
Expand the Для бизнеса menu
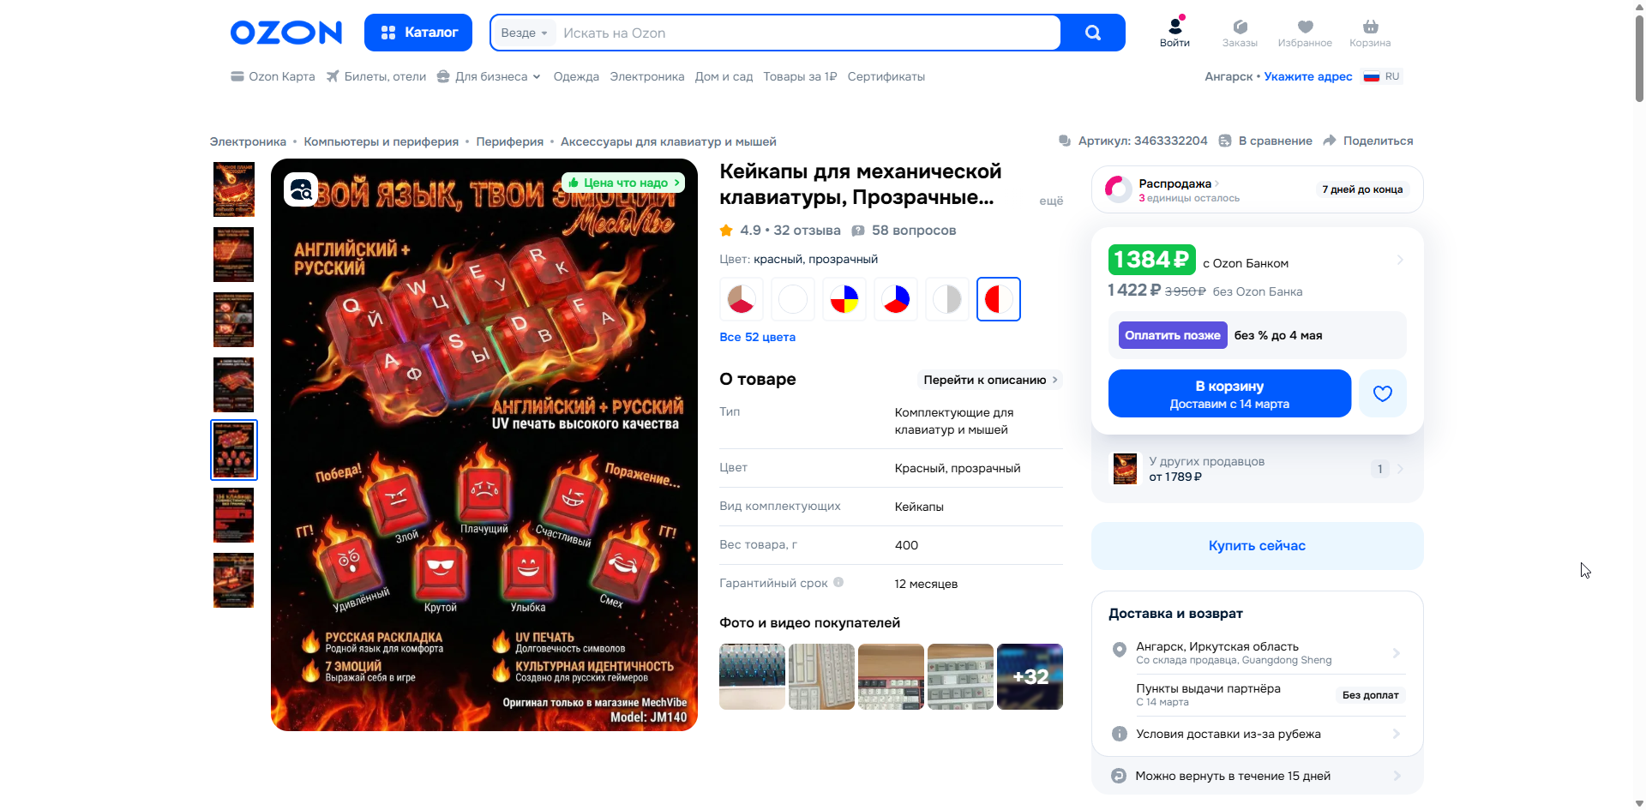[x=490, y=76]
